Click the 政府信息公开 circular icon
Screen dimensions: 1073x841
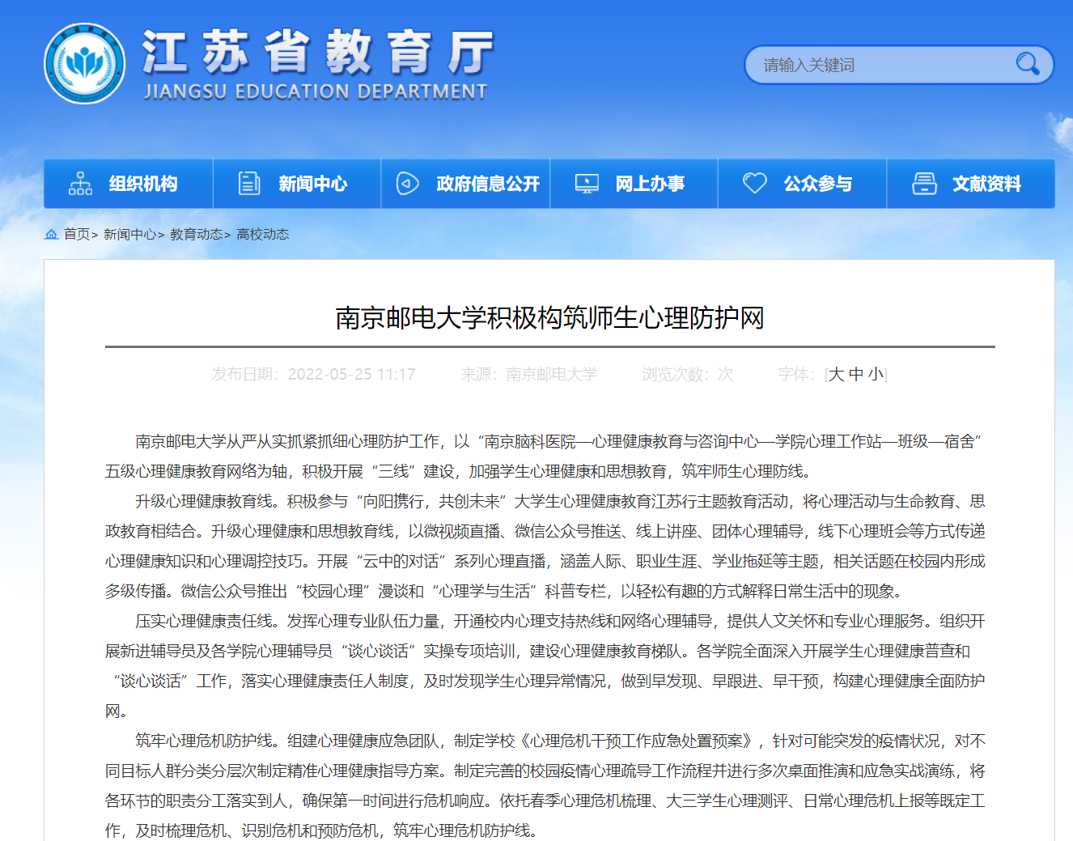coord(407,184)
